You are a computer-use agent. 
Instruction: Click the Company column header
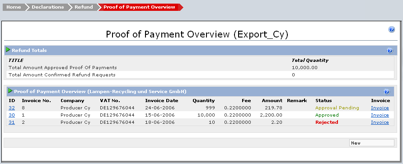tap(72, 101)
